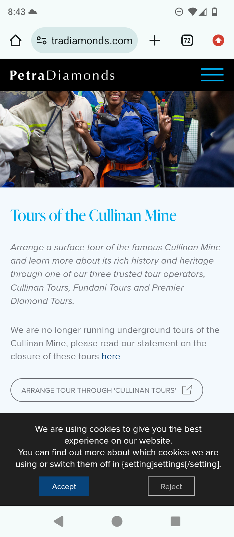Screen dimensions: 234x537
Task: Follow the 'here' statement link
Action: pos(111,356)
